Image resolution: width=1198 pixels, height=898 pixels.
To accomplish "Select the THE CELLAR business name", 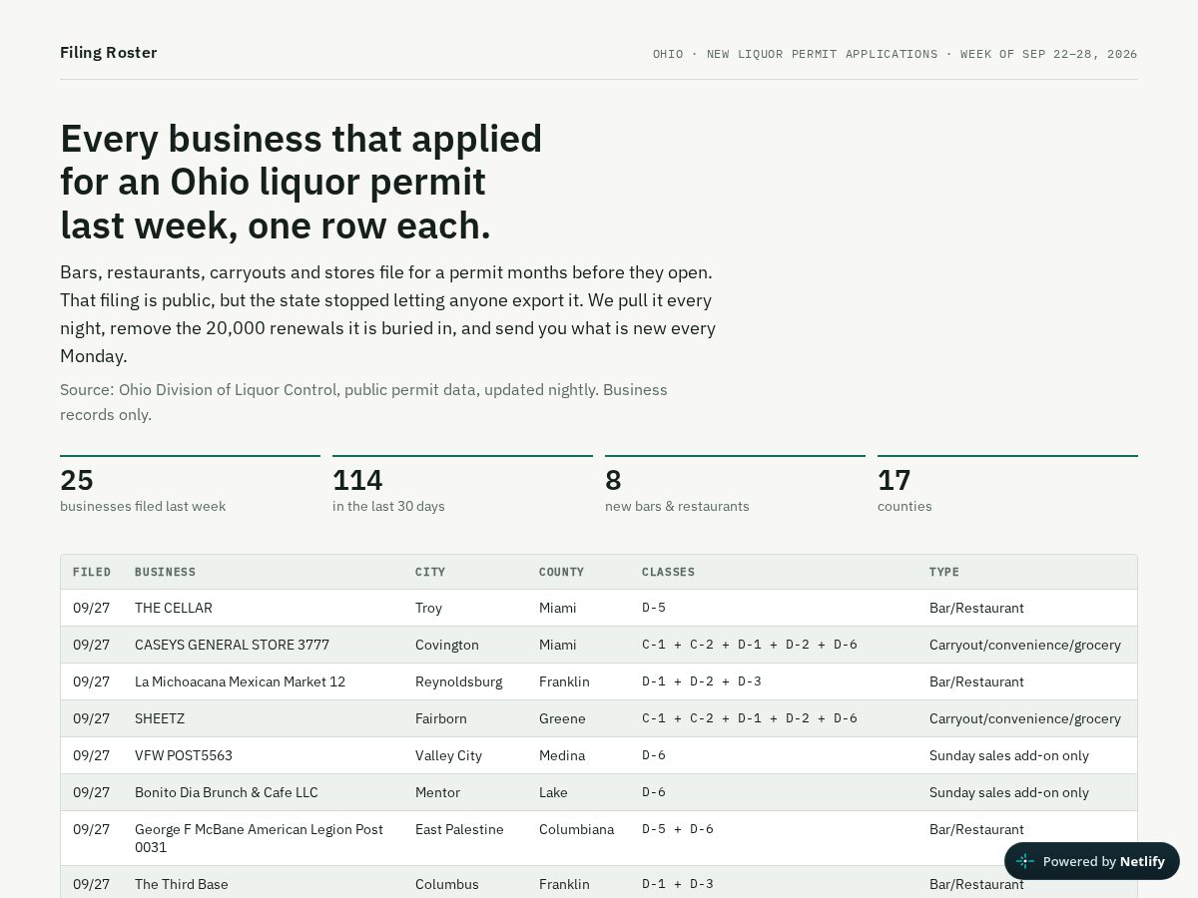I will click(174, 608).
